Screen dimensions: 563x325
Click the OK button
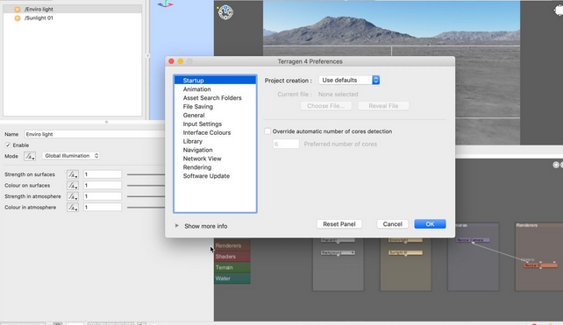(x=430, y=224)
